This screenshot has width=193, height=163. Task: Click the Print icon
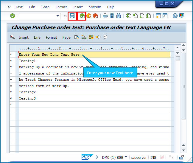click(105, 16)
